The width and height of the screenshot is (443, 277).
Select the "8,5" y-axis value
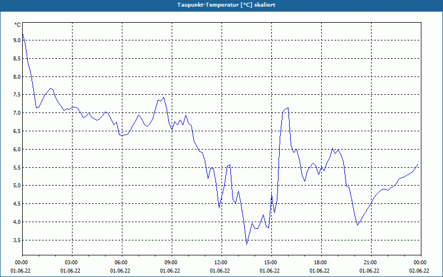tap(17, 59)
